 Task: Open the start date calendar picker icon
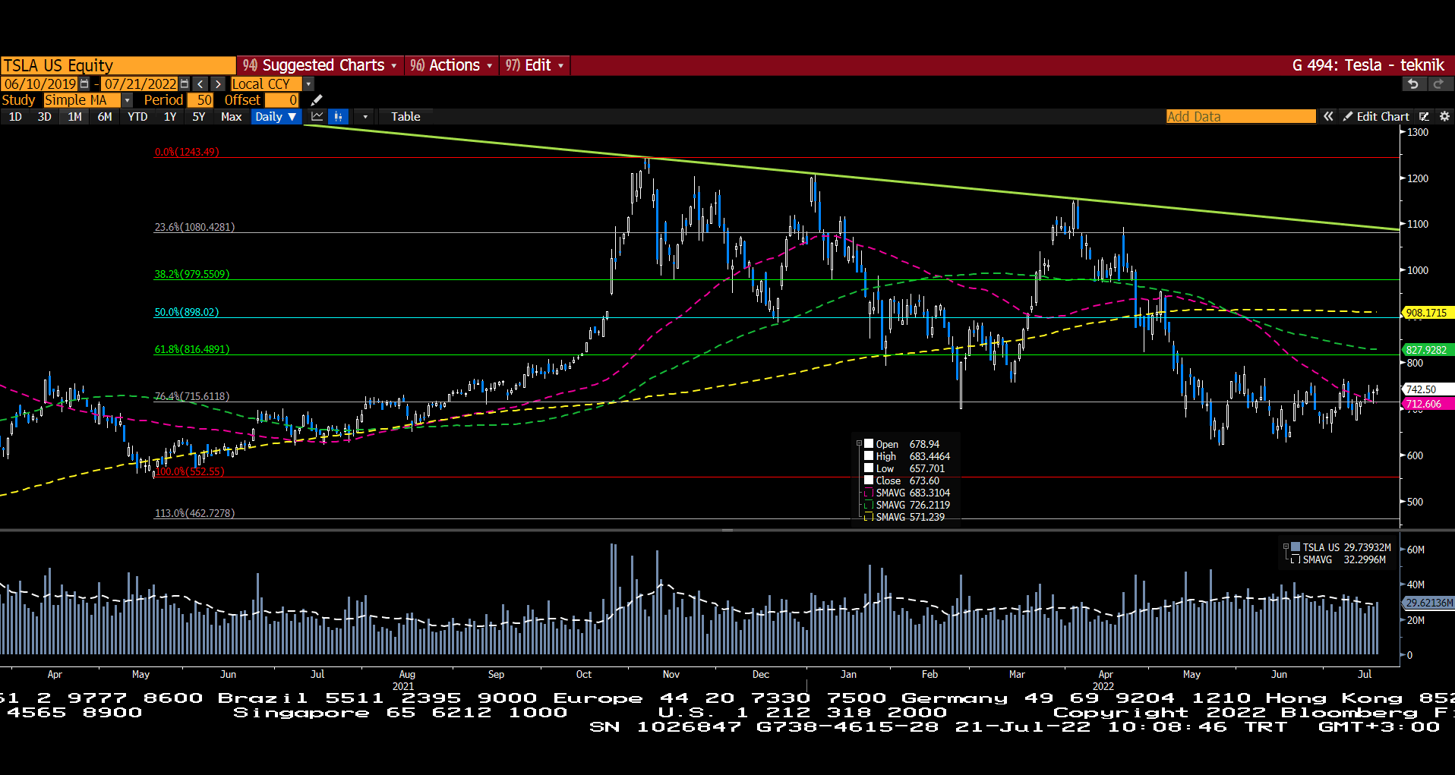84,83
